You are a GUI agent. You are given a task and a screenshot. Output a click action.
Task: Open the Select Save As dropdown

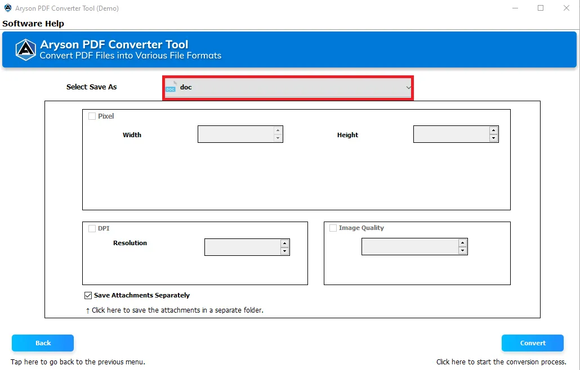point(288,88)
